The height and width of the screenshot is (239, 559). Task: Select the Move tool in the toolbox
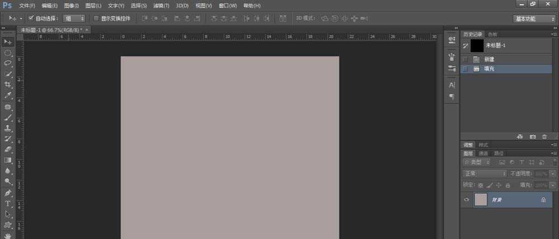[x=8, y=42]
